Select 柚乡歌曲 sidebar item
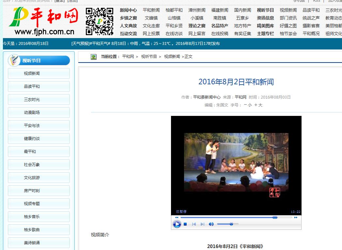Screen dimensions: 342x250 pyautogui.click(x=39, y=229)
